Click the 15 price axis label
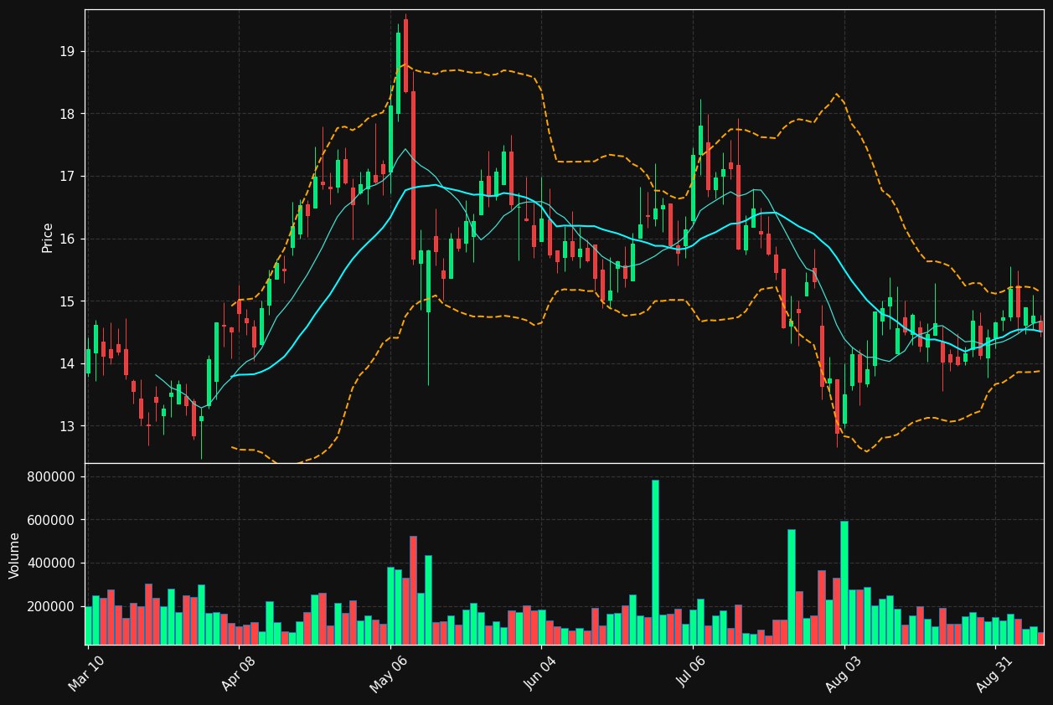This screenshot has width=1053, height=705. 67,301
